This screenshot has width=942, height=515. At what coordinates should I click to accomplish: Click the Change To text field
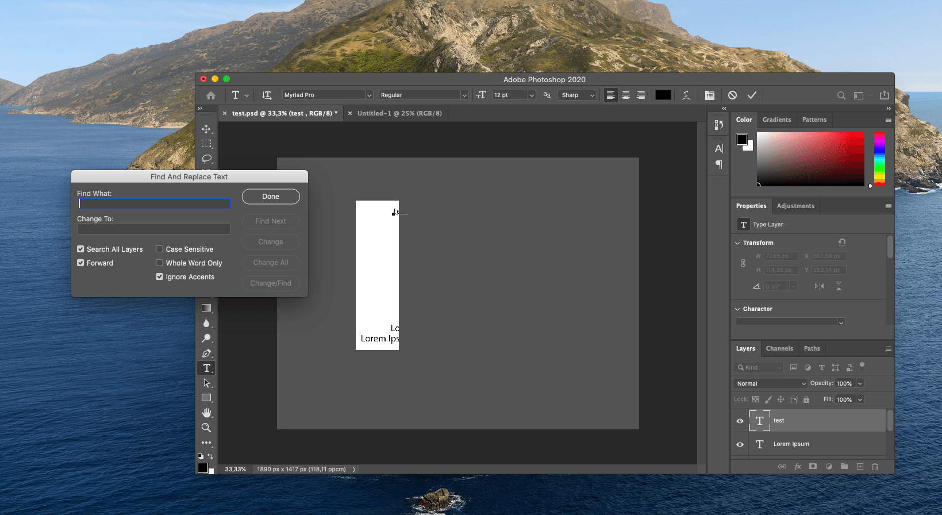153,229
